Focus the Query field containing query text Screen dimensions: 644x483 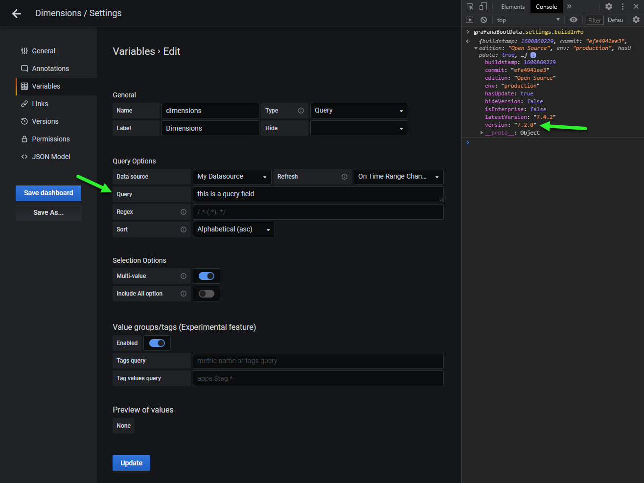click(x=318, y=194)
